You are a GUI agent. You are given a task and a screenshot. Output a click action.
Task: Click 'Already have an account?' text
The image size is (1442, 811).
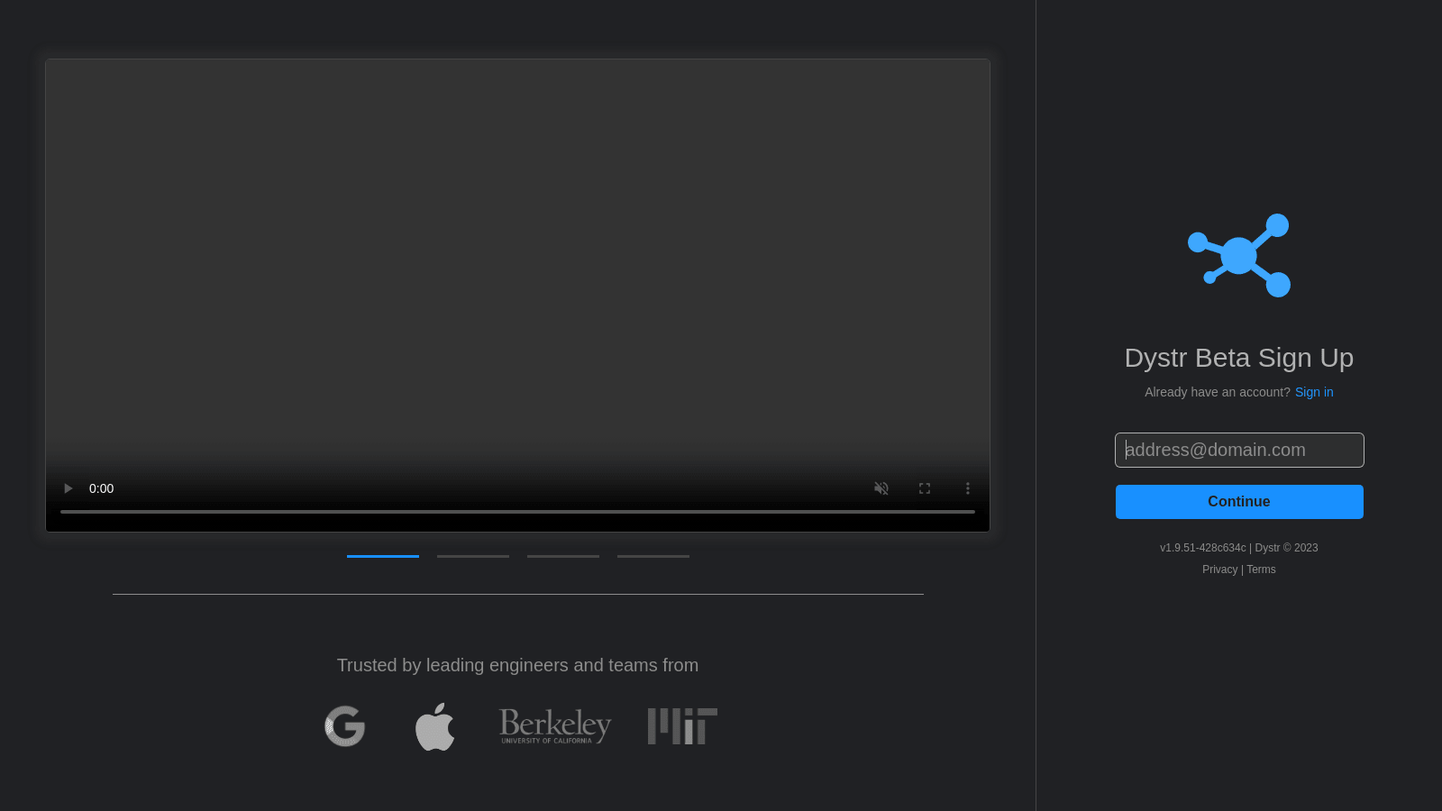click(1217, 392)
